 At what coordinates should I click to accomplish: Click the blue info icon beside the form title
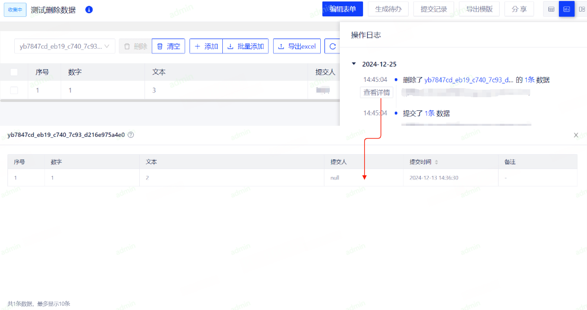(89, 10)
